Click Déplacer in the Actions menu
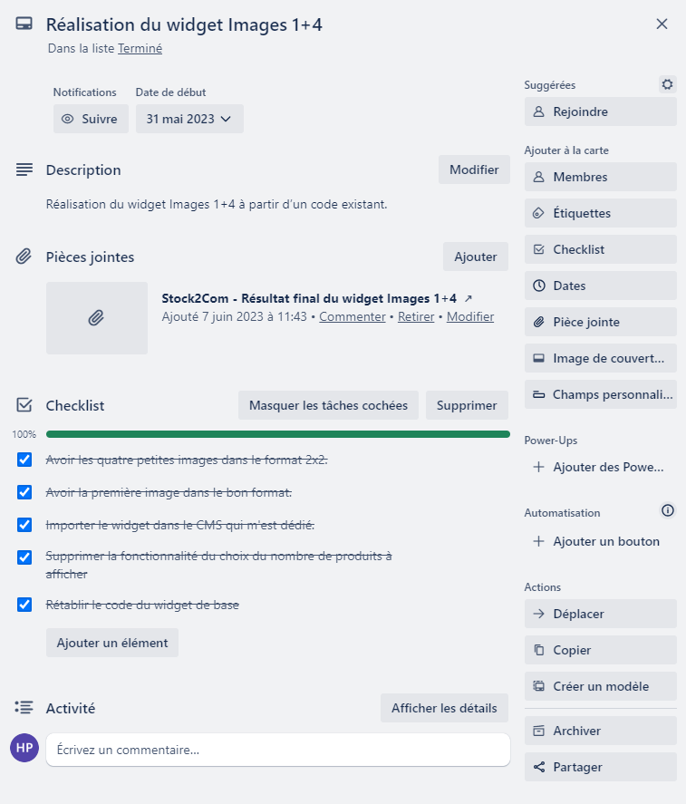Screen dimensions: 686x804 pyautogui.click(x=600, y=614)
